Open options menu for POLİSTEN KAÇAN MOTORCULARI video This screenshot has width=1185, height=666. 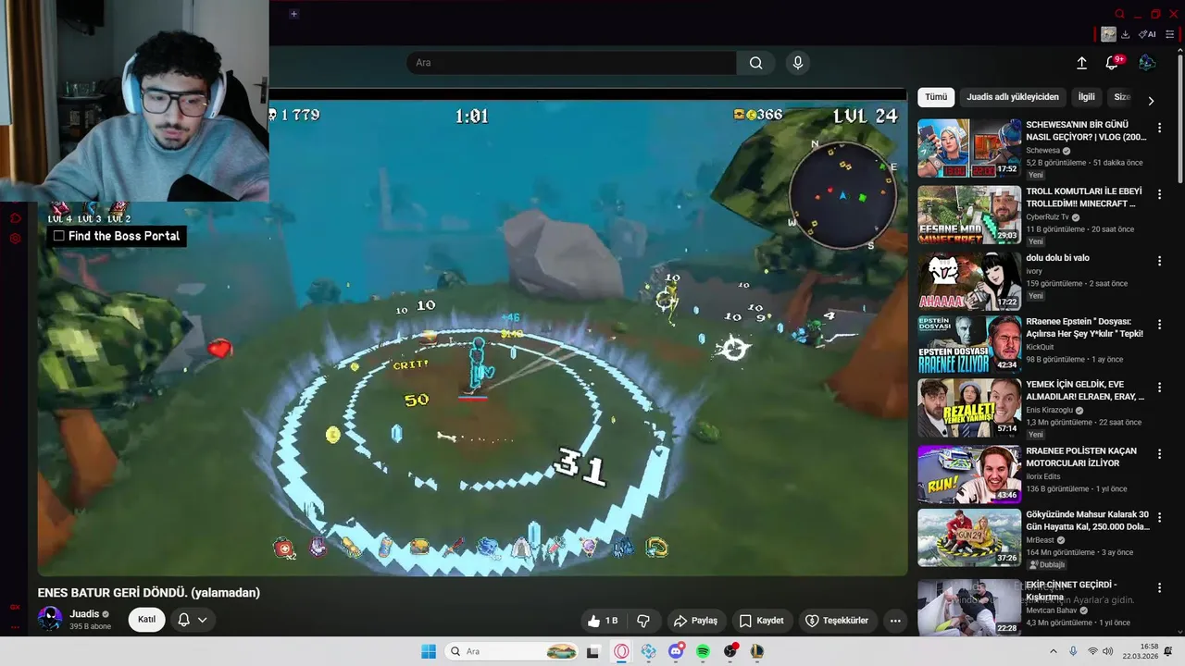click(x=1159, y=454)
